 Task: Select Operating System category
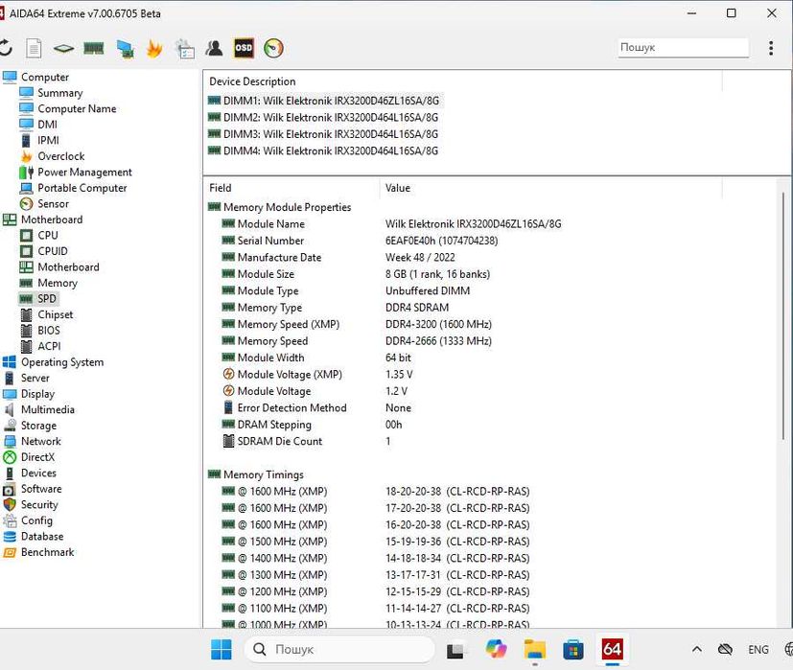tap(62, 362)
